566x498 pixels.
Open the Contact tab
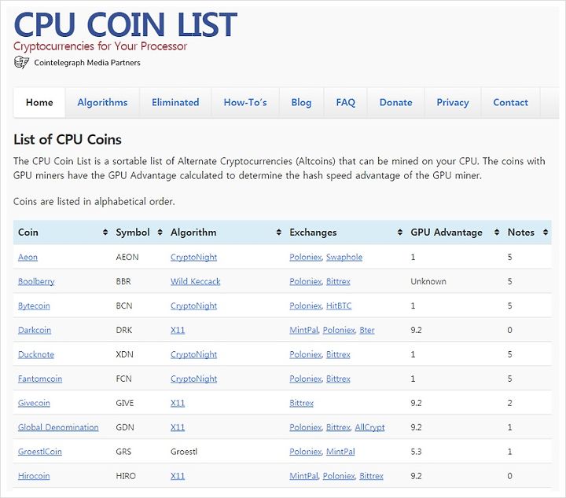(x=510, y=103)
